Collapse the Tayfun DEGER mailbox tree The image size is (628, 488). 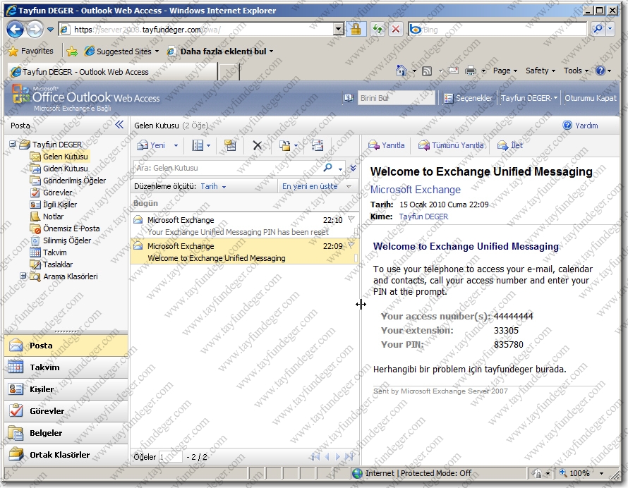13,144
